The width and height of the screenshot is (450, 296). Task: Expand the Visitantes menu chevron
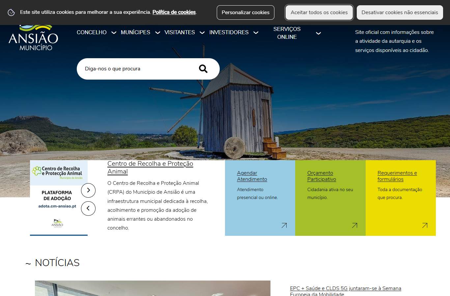[202, 33]
